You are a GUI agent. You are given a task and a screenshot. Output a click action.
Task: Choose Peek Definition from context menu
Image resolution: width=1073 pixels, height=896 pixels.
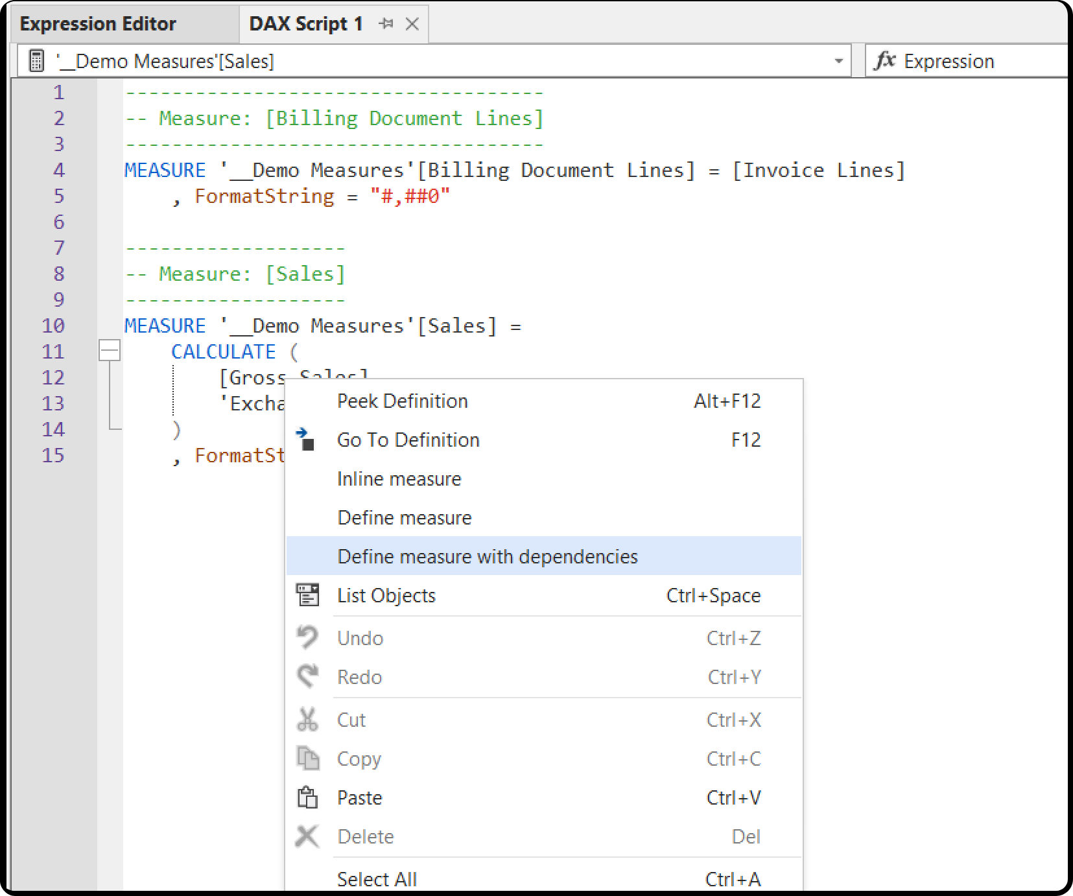tap(544, 401)
